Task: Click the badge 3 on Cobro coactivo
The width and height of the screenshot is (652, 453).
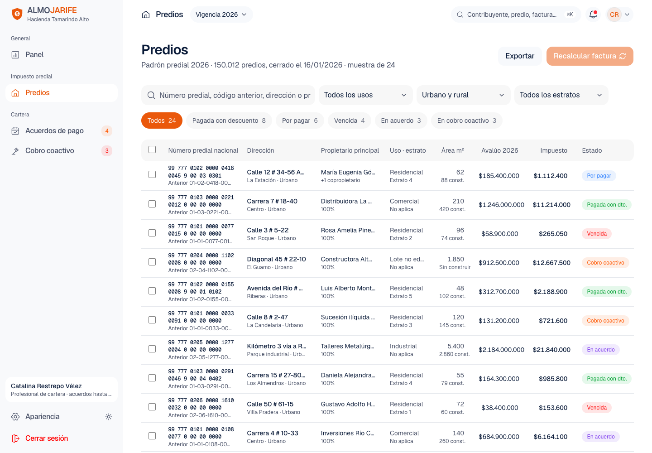Action: pos(107,151)
